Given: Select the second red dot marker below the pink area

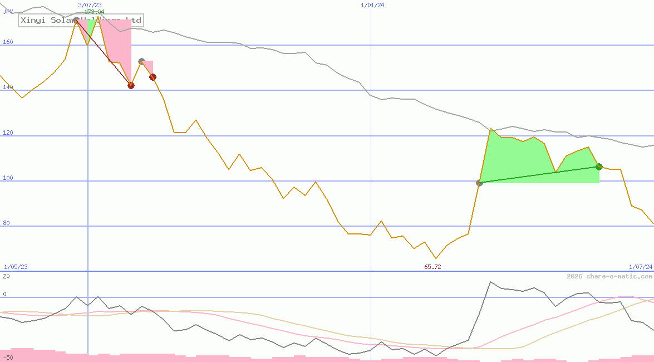Looking at the screenshot, I should (x=153, y=77).
